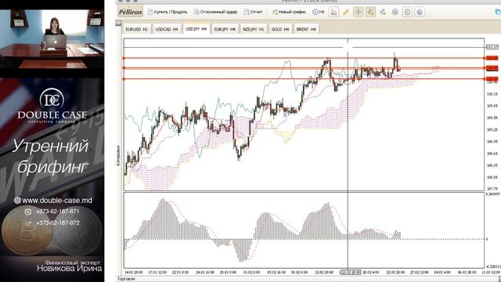501x282 pixels.
Task: Open the Отложенный ордер dialog
Action: click(x=216, y=12)
